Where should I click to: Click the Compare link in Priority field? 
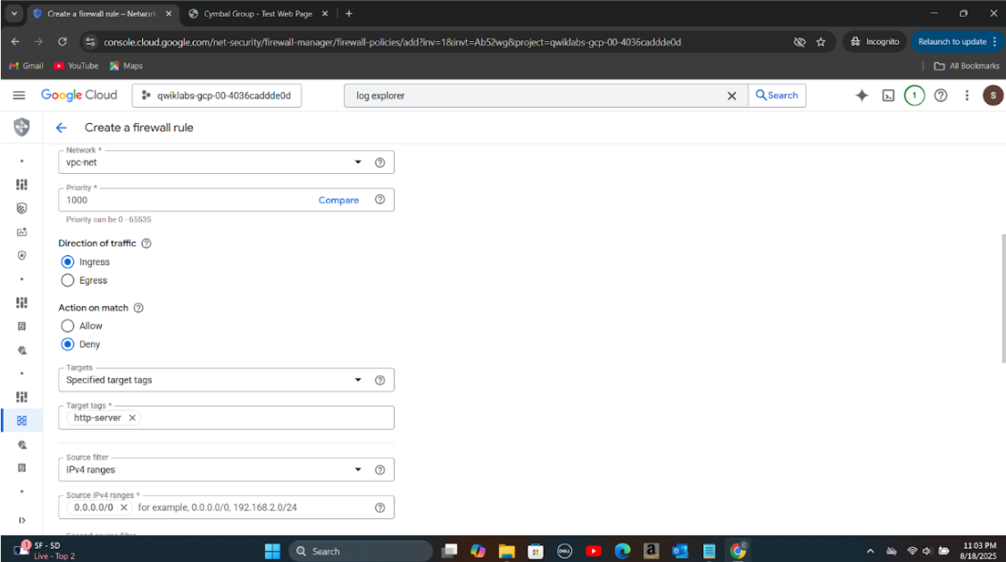[x=338, y=201]
